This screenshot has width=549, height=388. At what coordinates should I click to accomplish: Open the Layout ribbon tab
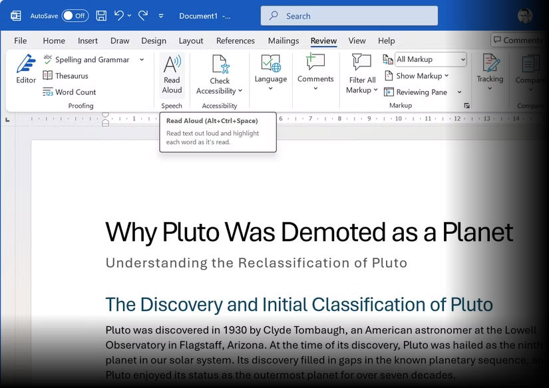point(191,41)
